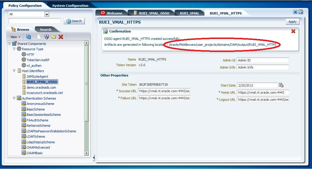Click the Admin Info field
Image resolution: width=312 pixels, height=169 pixels.
click(x=263, y=67)
